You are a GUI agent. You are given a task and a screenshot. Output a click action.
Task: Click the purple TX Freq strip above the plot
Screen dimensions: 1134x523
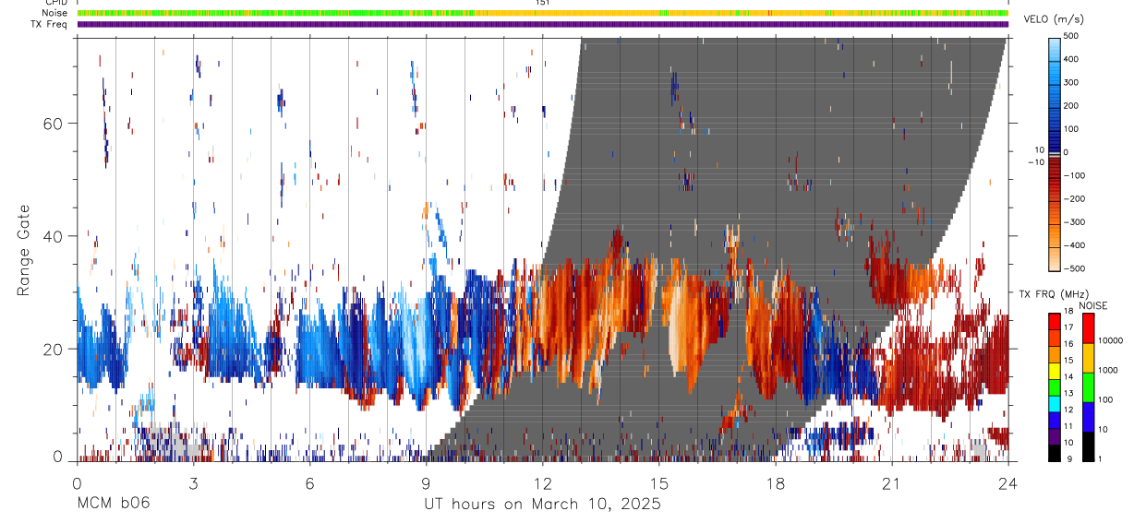tap(543, 24)
